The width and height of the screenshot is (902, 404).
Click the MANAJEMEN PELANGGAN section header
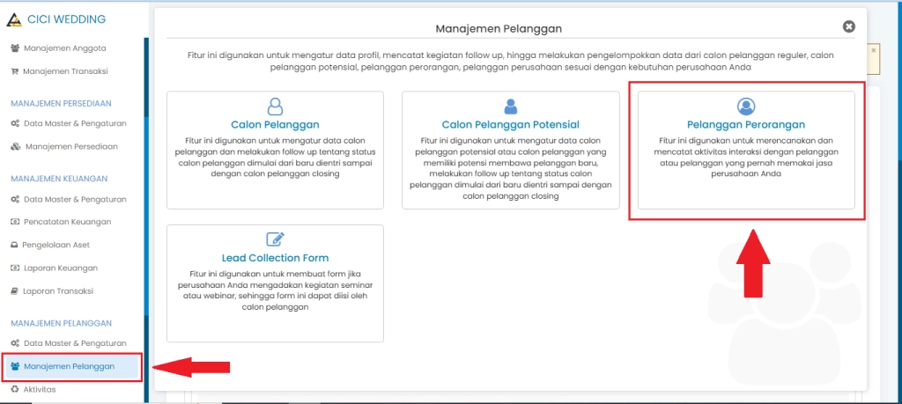tap(61, 323)
